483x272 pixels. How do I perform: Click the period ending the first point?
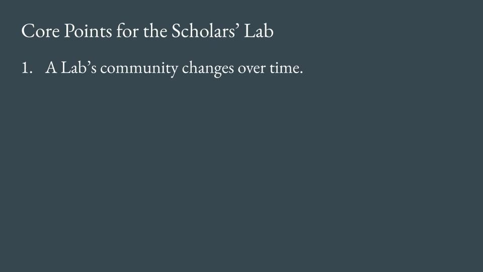[301, 72]
